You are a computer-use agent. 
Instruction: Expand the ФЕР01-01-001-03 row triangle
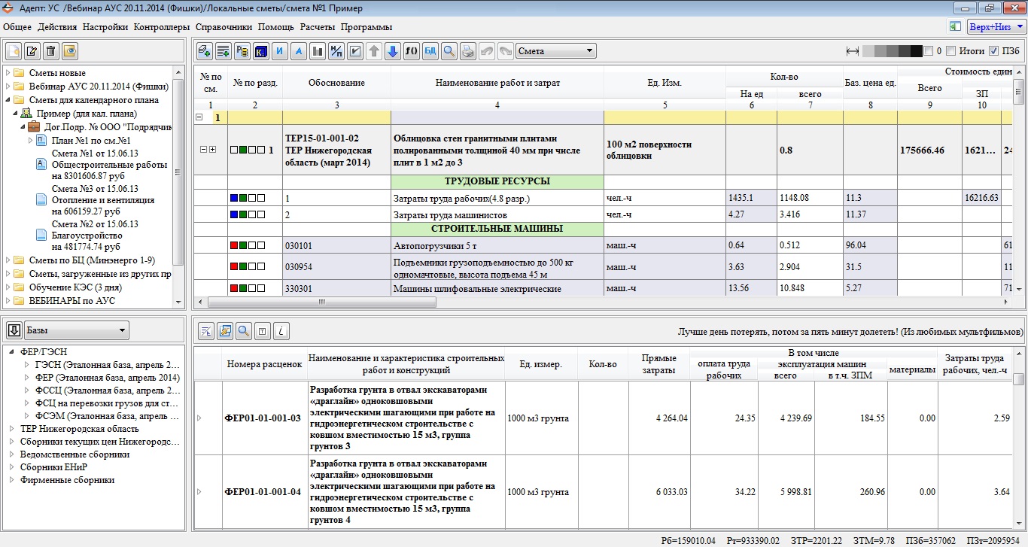pyautogui.click(x=199, y=418)
